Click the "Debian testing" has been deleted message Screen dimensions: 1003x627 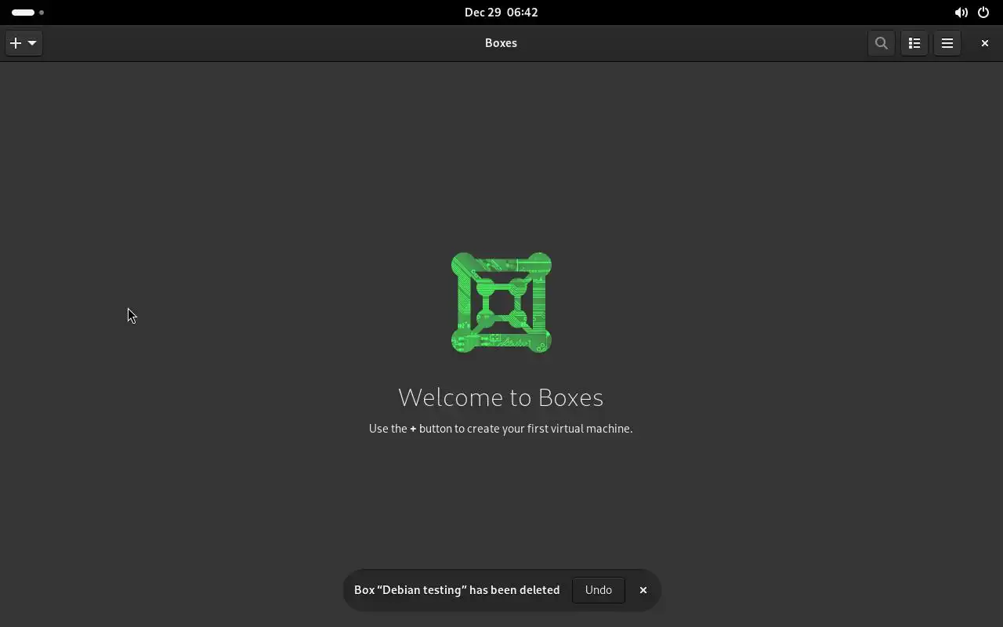pyautogui.click(x=457, y=590)
